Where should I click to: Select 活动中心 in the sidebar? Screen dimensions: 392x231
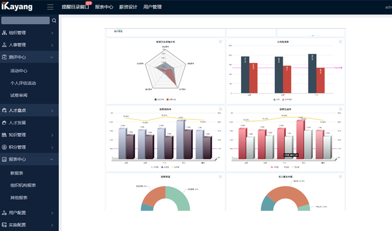coord(19,71)
